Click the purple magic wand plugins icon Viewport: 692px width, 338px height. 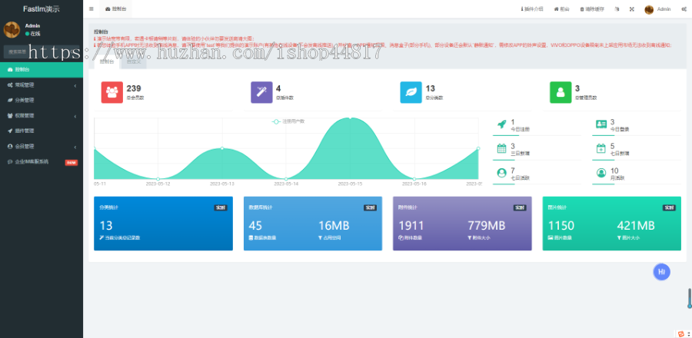tap(261, 92)
